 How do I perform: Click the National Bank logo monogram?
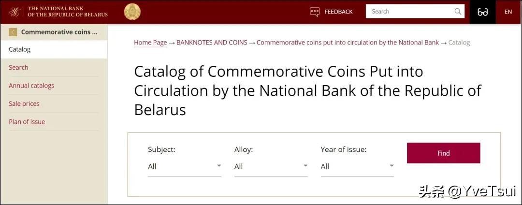(15, 12)
